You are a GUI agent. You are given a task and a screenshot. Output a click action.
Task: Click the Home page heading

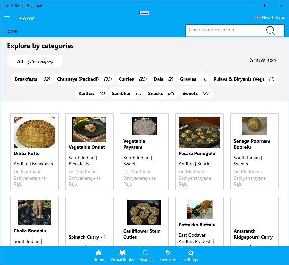point(27,18)
